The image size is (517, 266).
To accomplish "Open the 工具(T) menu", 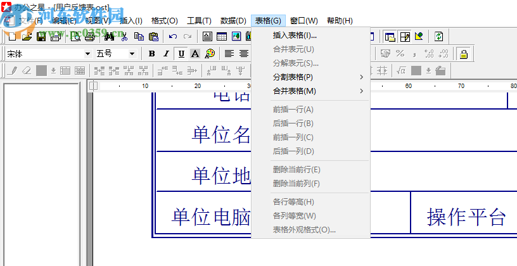I will (199, 21).
